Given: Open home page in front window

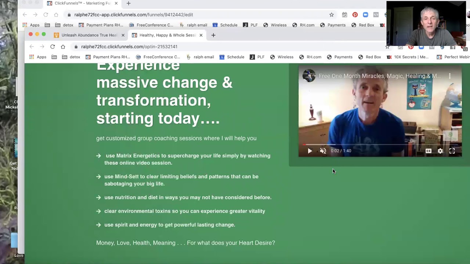Looking at the screenshot, I should [63, 47].
